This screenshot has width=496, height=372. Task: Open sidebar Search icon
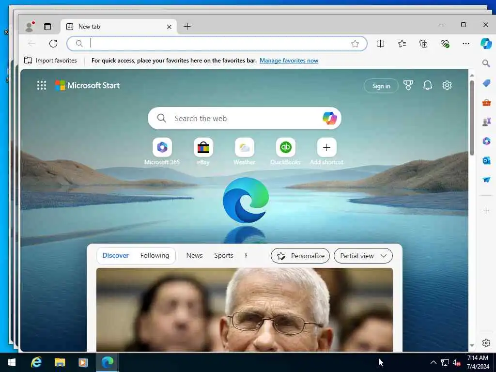pyautogui.click(x=486, y=63)
